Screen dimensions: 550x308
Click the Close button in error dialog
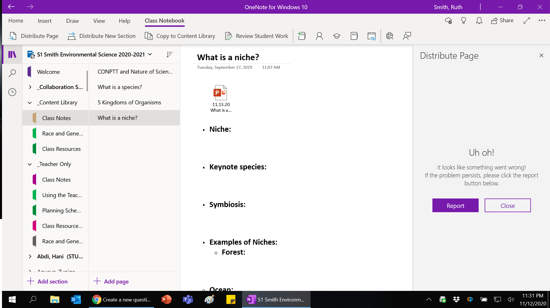coord(508,205)
